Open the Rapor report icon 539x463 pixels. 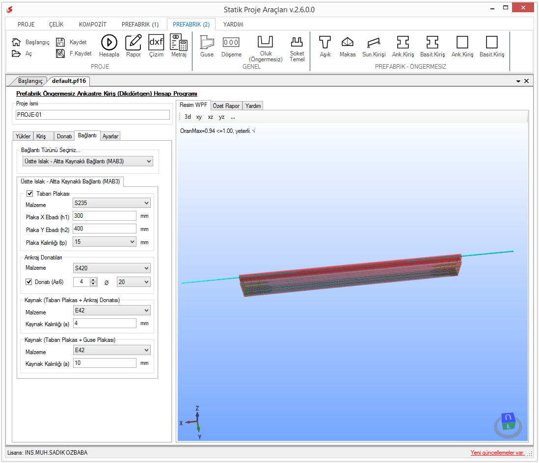click(x=134, y=42)
